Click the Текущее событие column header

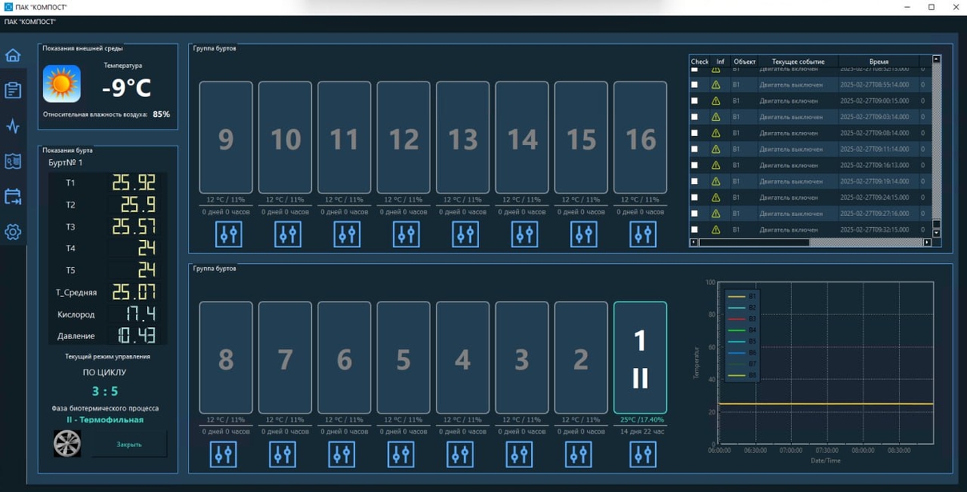(x=797, y=62)
